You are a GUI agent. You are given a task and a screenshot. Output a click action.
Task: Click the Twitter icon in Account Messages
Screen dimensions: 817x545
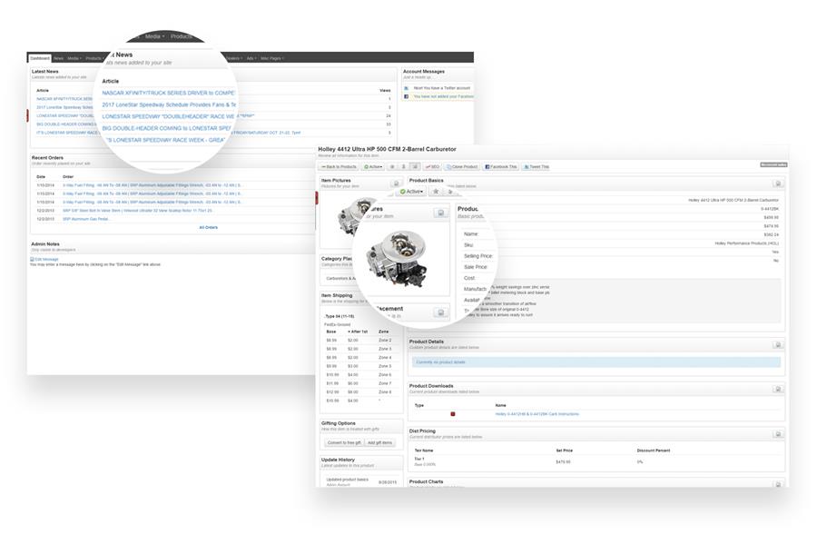[407, 88]
